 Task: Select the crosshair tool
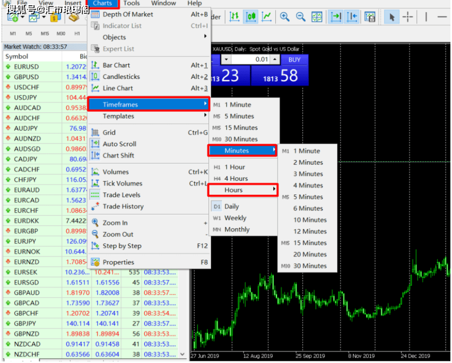coord(407,17)
